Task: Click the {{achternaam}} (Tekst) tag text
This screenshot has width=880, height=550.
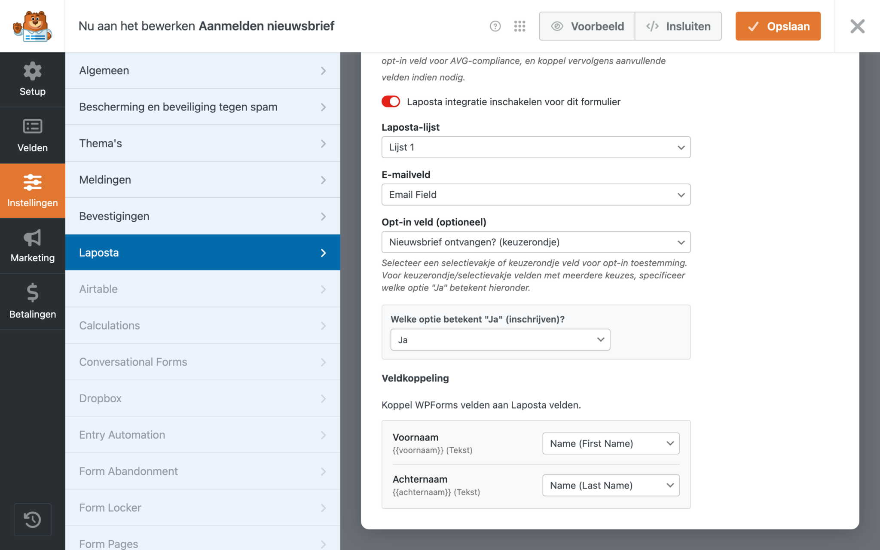Action: click(x=436, y=492)
